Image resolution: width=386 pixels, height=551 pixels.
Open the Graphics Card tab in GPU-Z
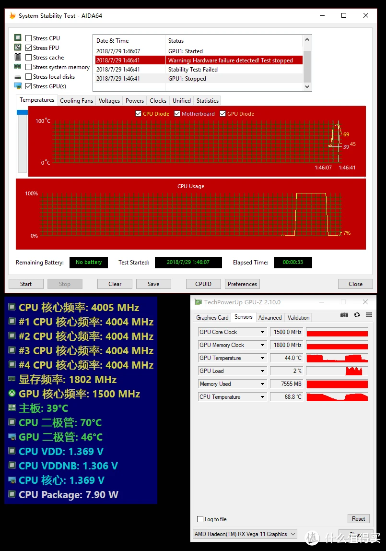[212, 318]
